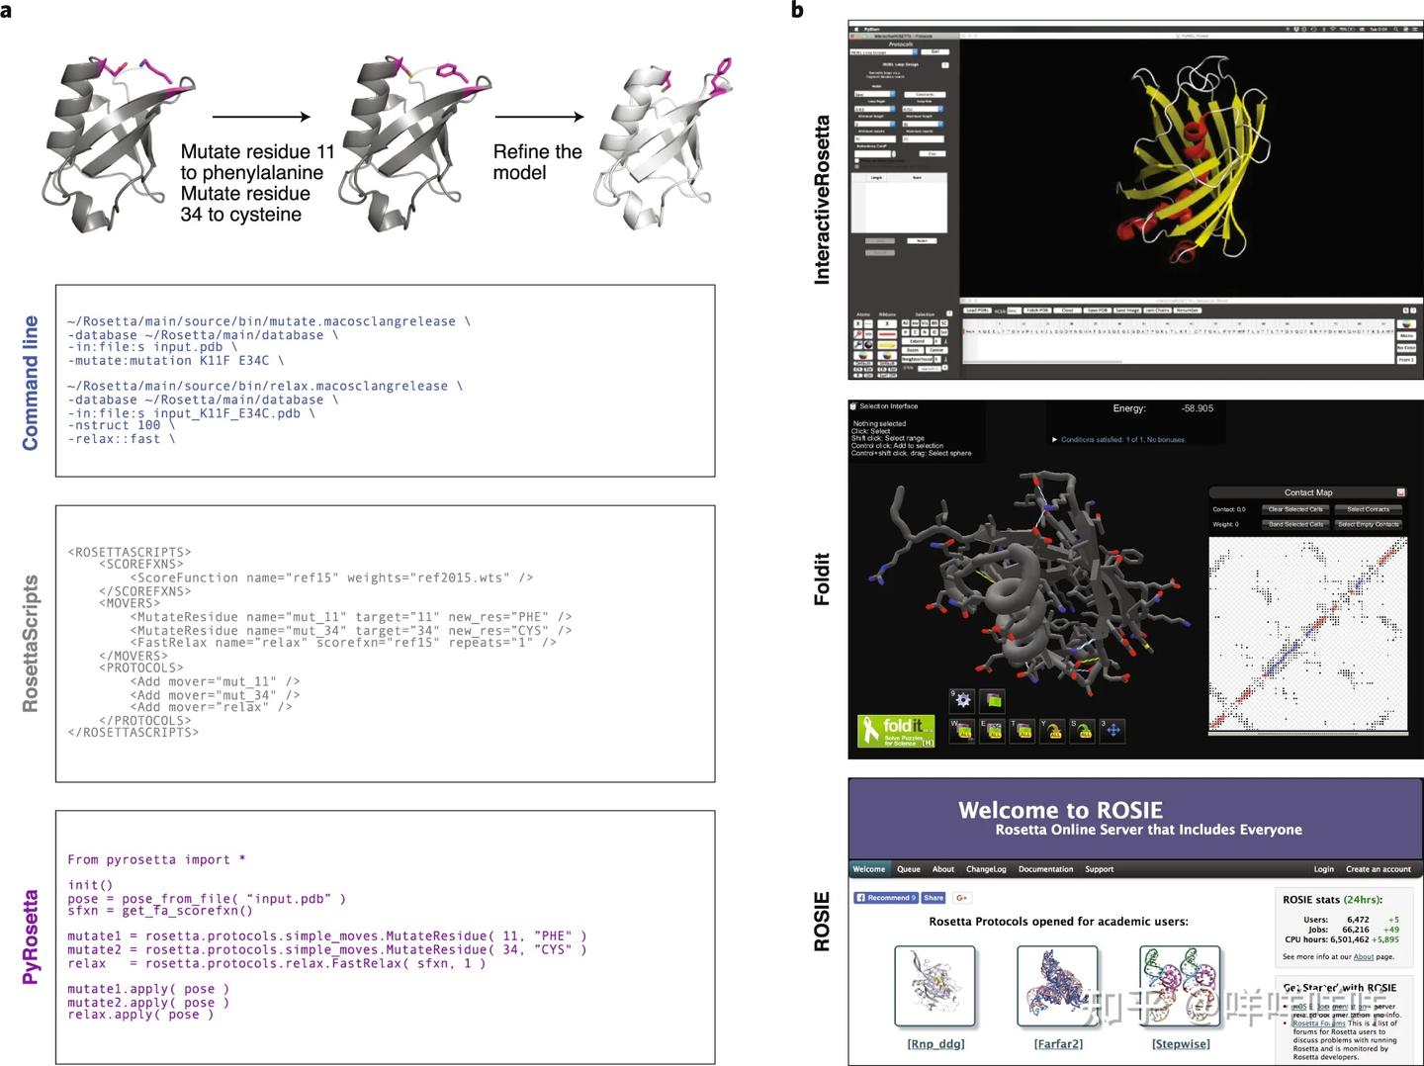Open Foldit settings gear icon

[x=962, y=700]
